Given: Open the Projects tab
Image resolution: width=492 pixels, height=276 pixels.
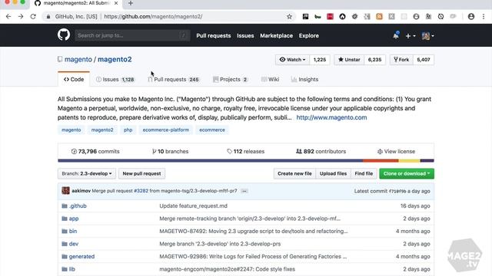Looking at the screenshot, I should pos(231,80).
